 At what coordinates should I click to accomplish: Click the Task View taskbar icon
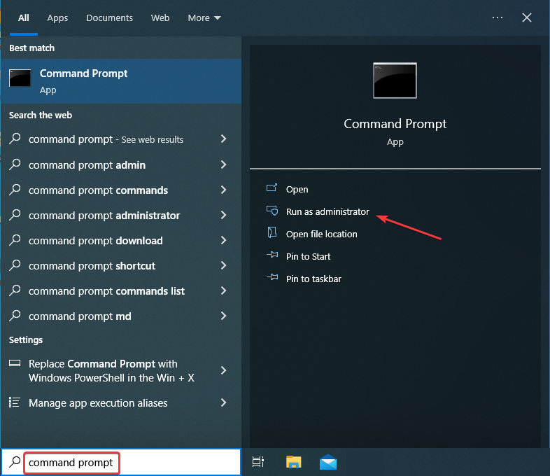pyautogui.click(x=258, y=462)
